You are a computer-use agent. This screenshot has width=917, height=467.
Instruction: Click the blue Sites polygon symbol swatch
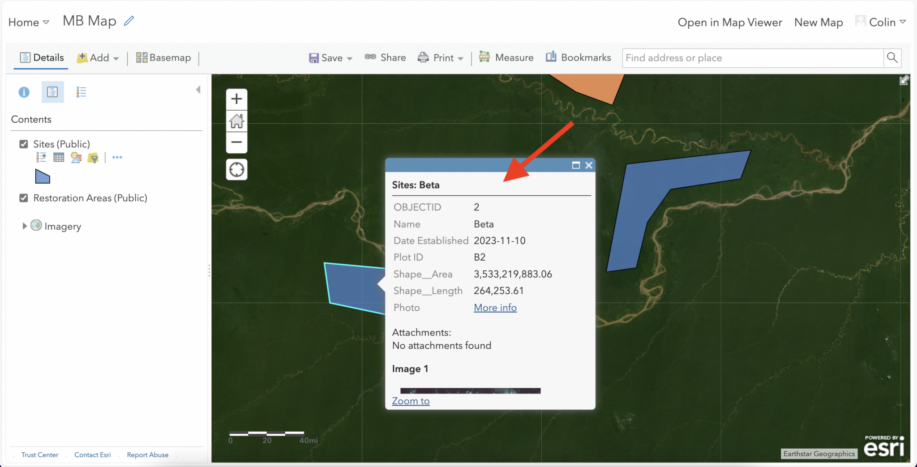(x=42, y=176)
